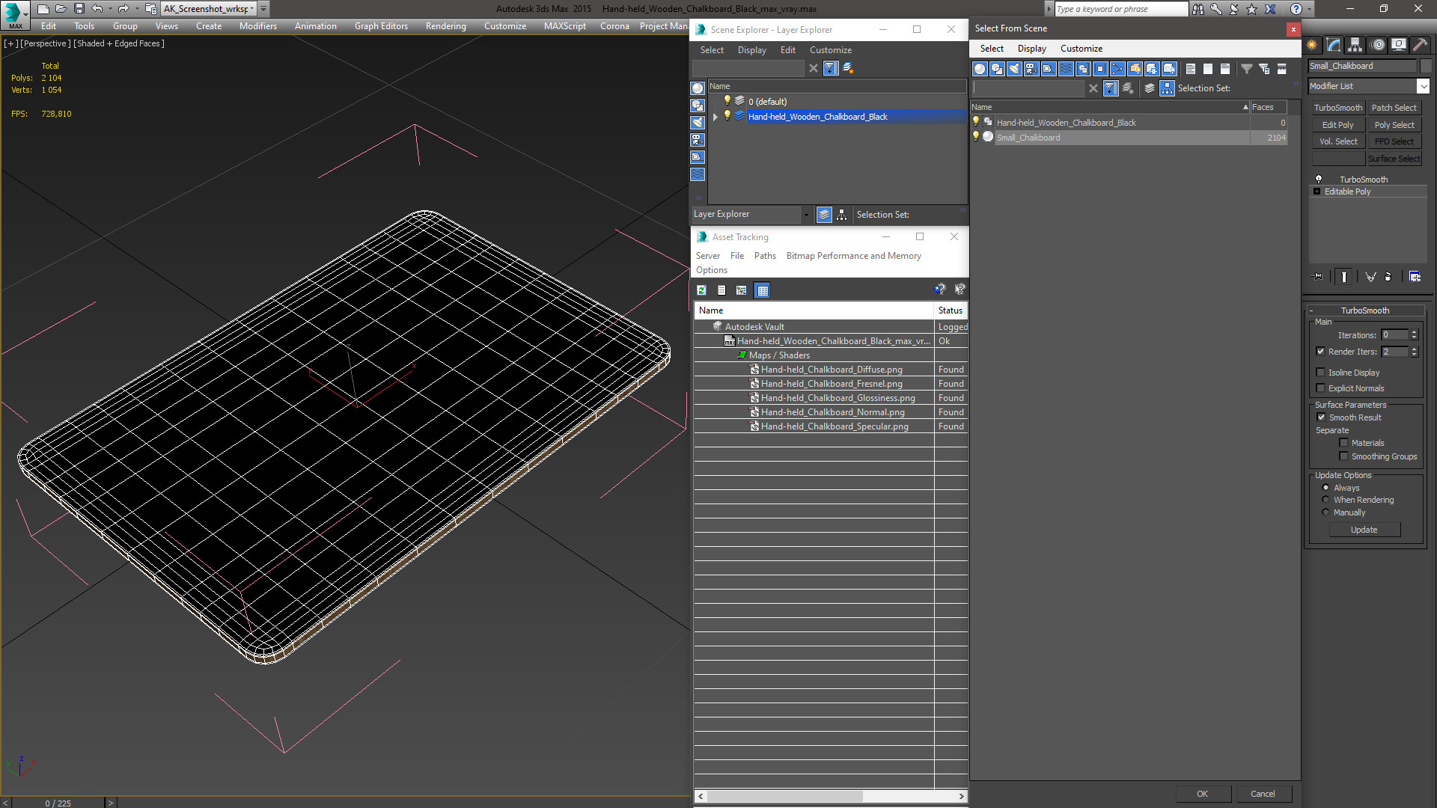
Task: Toggle TurboSmooth modifier lightbulb visibility
Action: coord(1319,180)
